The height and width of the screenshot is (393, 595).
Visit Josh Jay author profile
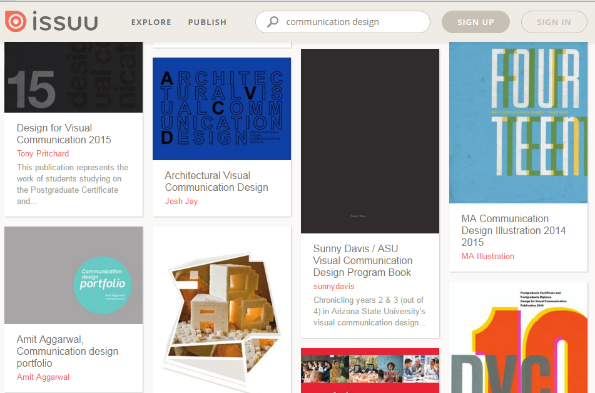181,201
